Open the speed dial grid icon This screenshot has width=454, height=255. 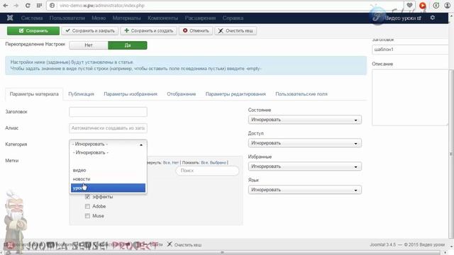40,6
